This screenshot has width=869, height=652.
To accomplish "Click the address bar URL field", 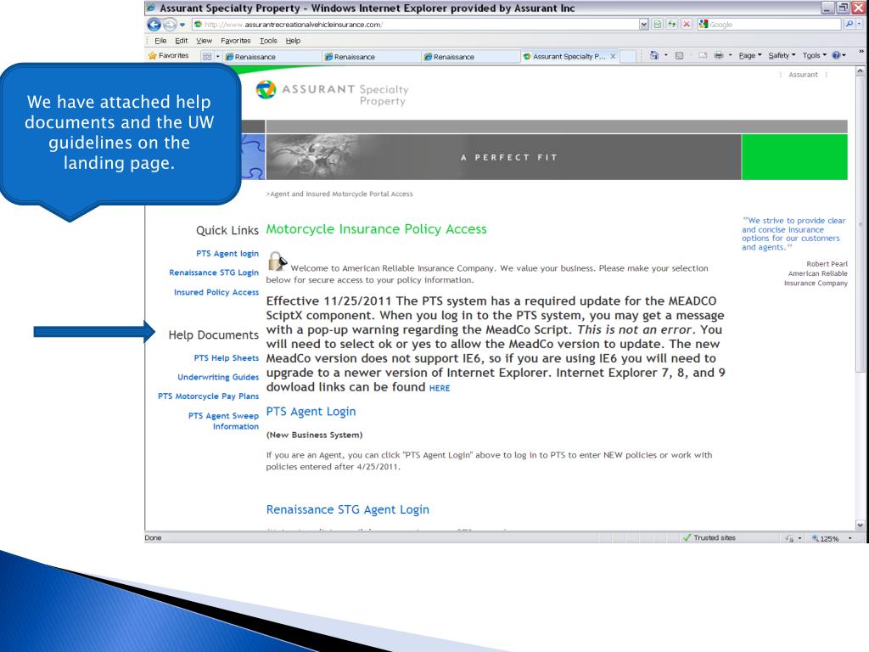I will [x=415, y=25].
